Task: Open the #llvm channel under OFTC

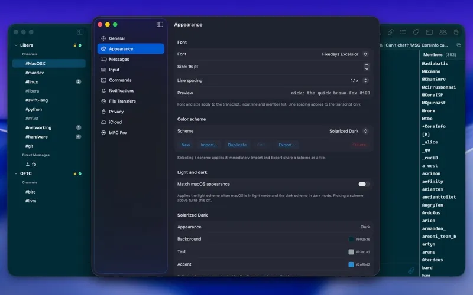Action: [49, 201]
